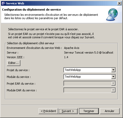Click the globe web service banner icon
Image resolution: width=123 pixels, height=118 pixels.
pos(112,14)
